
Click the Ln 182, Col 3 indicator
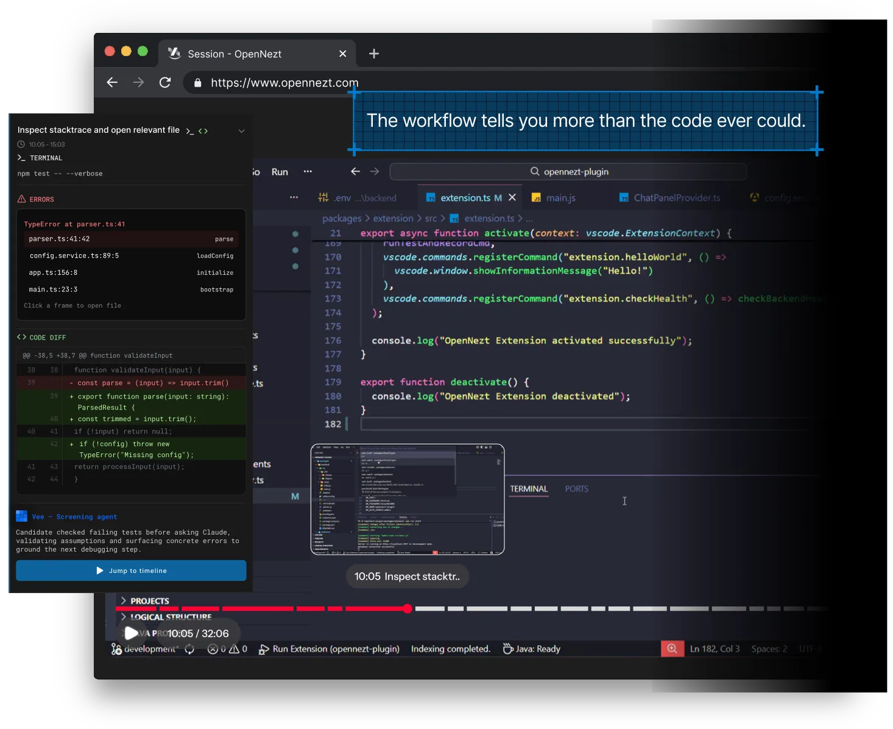click(715, 649)
